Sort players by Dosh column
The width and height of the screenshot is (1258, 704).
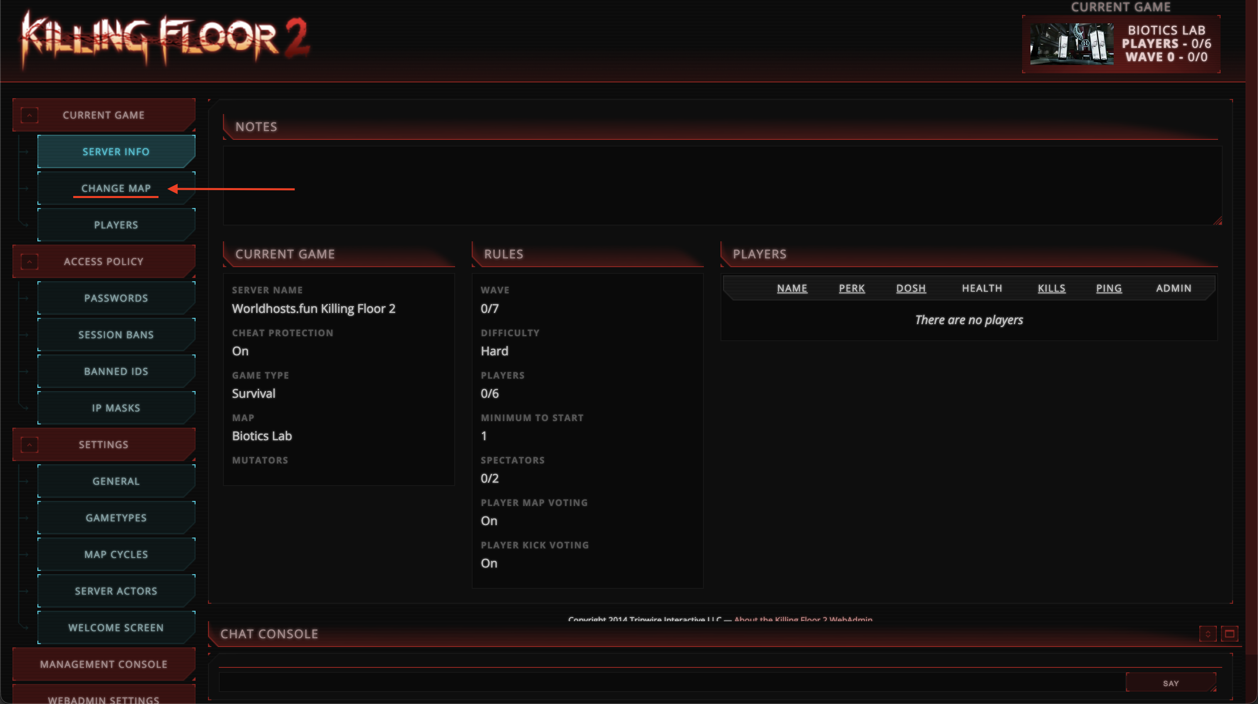coord(911,288)
